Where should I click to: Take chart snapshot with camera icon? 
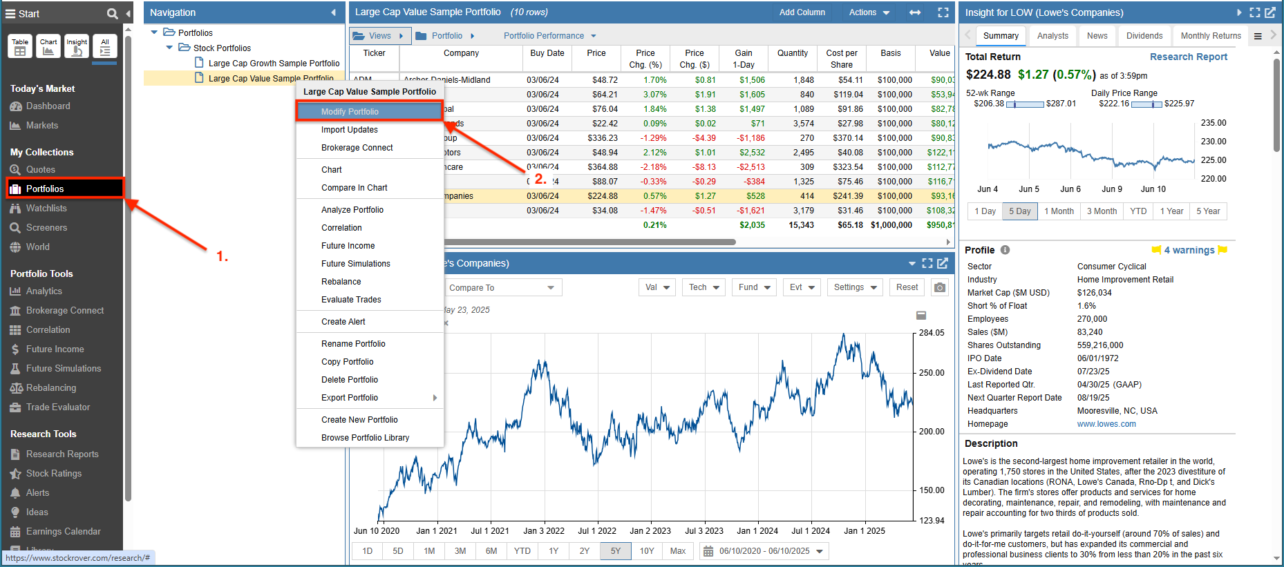[x=940, y=287]
